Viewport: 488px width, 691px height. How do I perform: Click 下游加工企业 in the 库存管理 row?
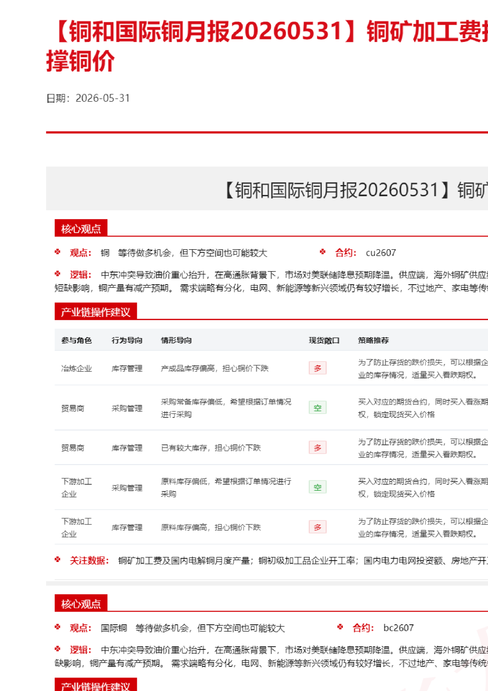76,527
